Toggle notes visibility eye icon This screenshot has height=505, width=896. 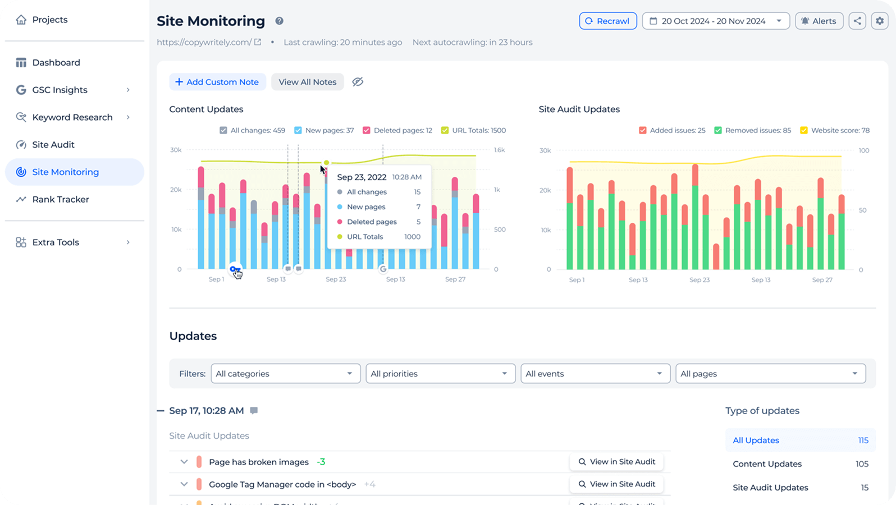[x=358, y=82]
